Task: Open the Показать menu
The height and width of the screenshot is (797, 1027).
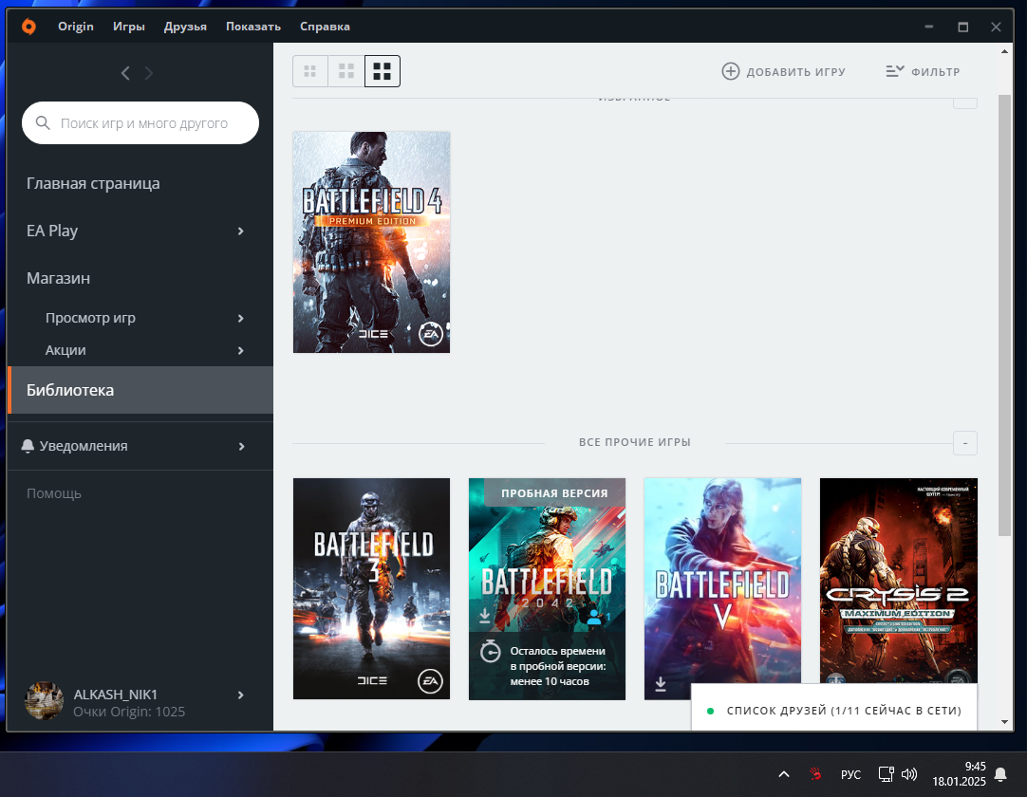Action: [x=253, y=27]
